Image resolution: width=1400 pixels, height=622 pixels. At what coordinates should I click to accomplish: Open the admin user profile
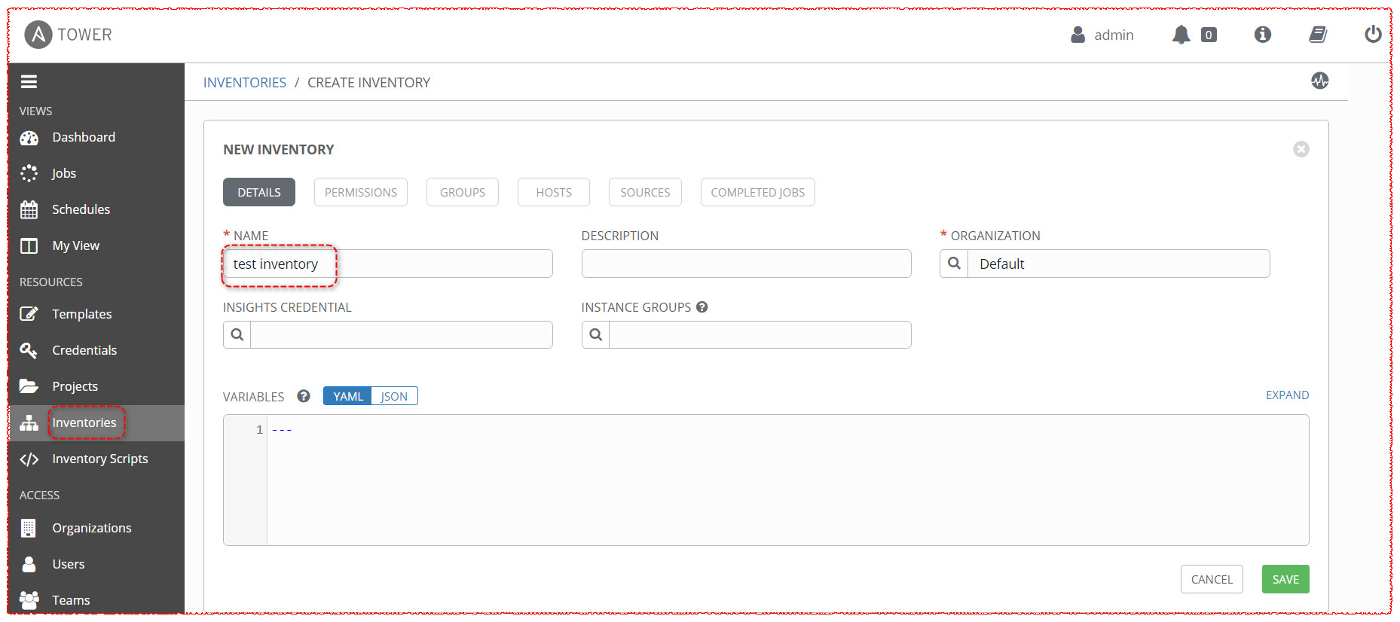(x=1102, y=35)
